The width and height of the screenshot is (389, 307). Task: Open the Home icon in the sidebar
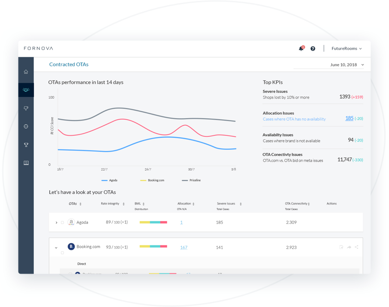[26, 71]
